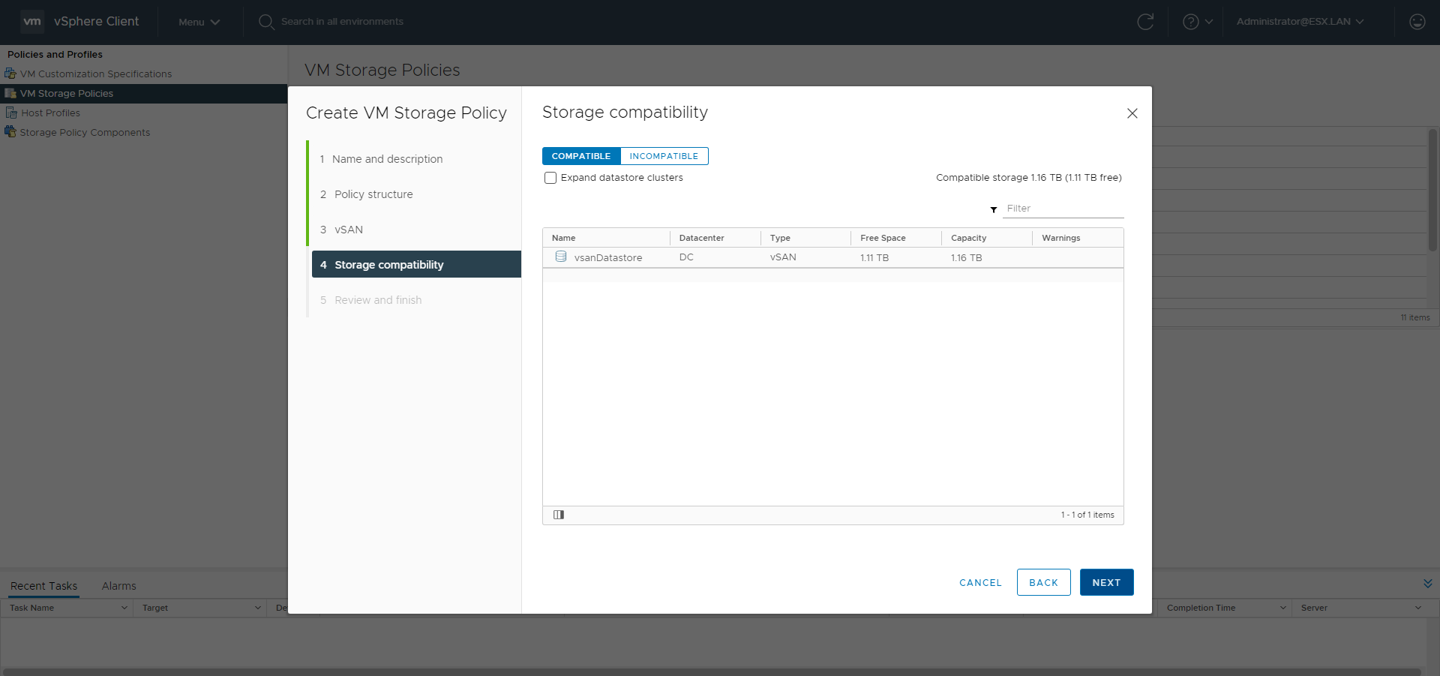Open the column chooser icon
The height and width of the screenshot is (676, 1440).
559,515
